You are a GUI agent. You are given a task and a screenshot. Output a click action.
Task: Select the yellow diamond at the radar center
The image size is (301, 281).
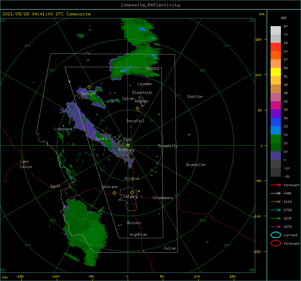coord(128,145)
